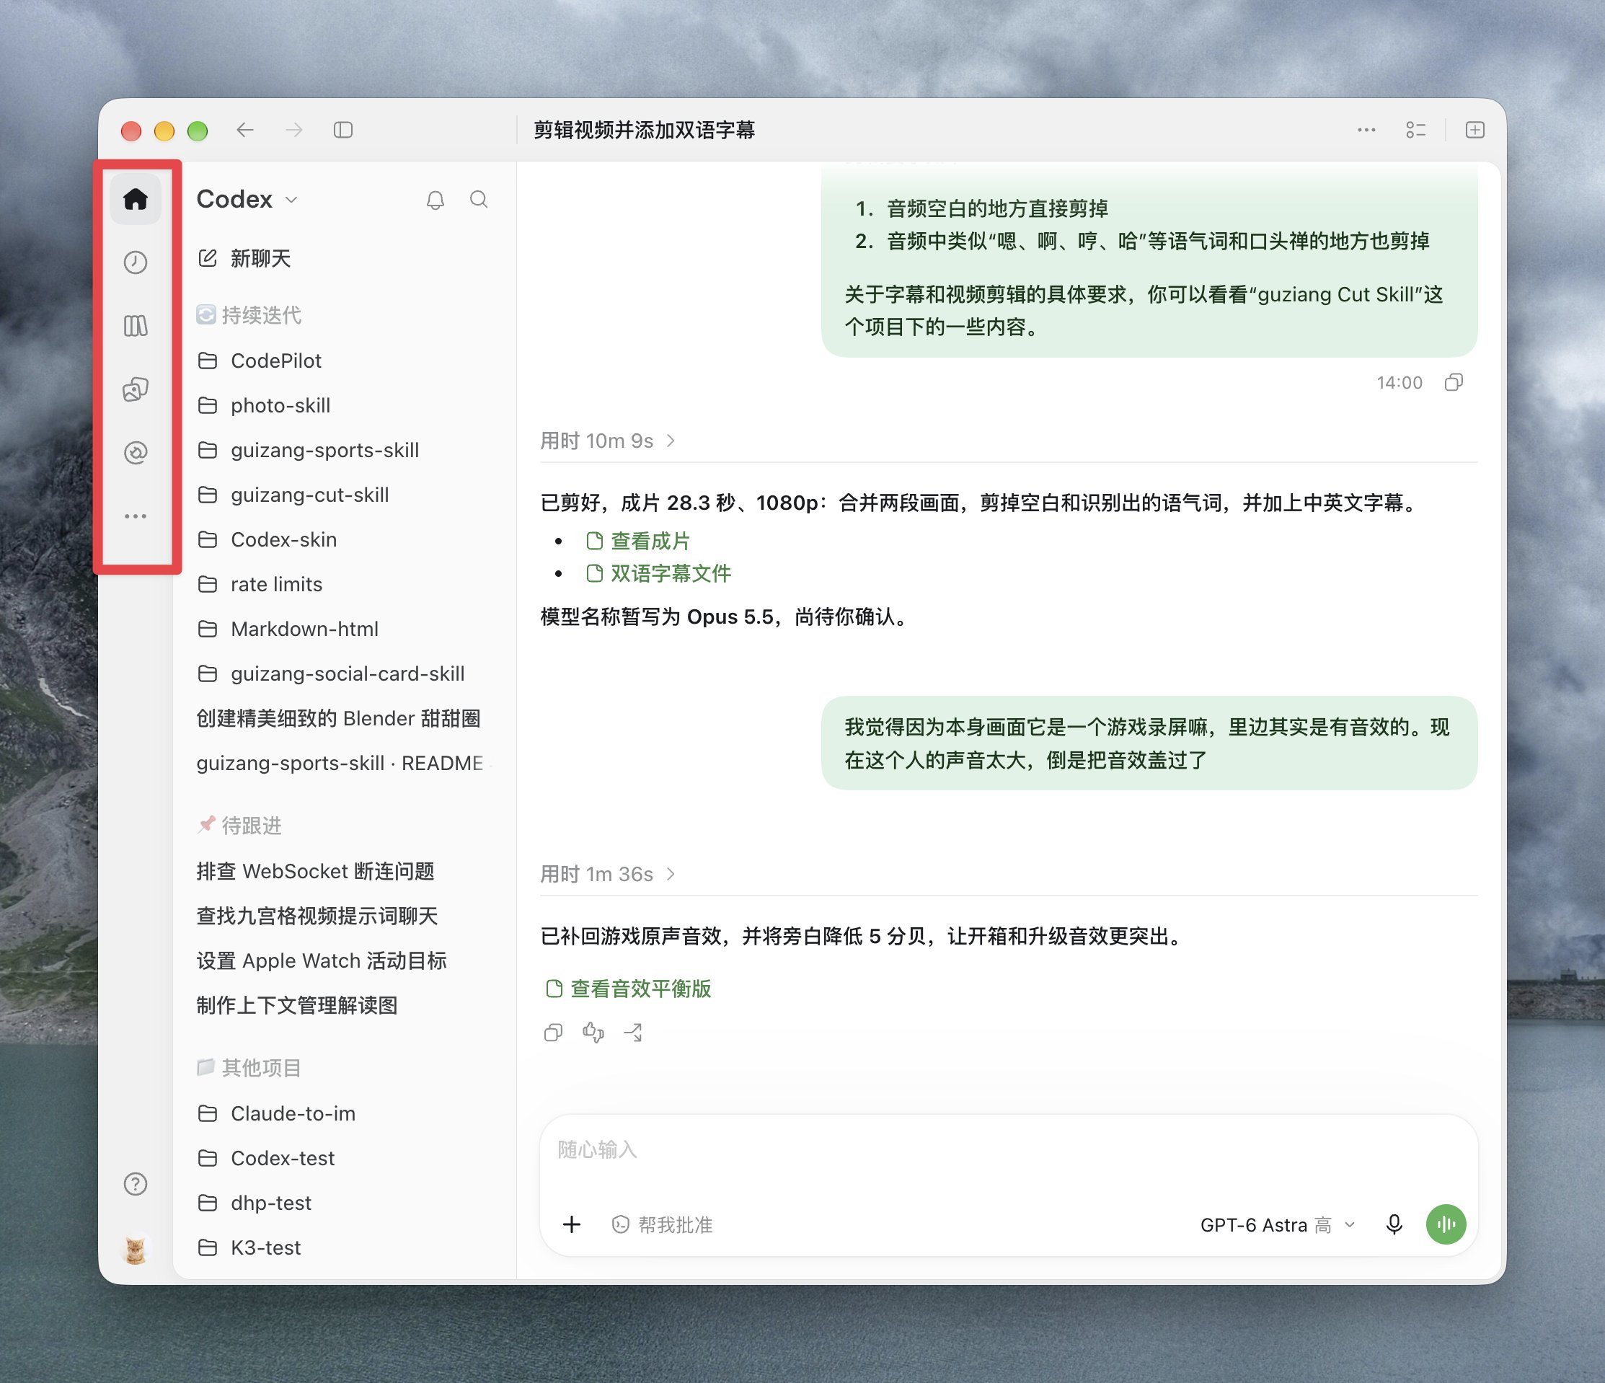The image size is (1605, 1383).
Task: Toggle the 帮我批准 approval mode
Action: [663, 1224]
